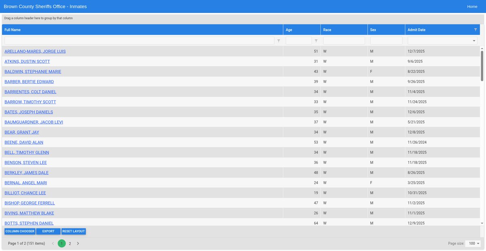Open the Home link in header
This screenshot has height=251, width=486.
coord(472,6)
